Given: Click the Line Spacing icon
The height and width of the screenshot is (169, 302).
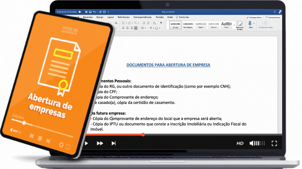Looking at the screenshot, I should (142, 28).
